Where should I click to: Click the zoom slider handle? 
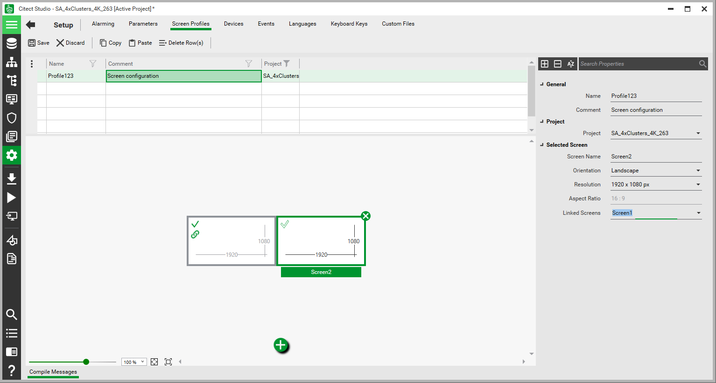[x=86, y=362]
